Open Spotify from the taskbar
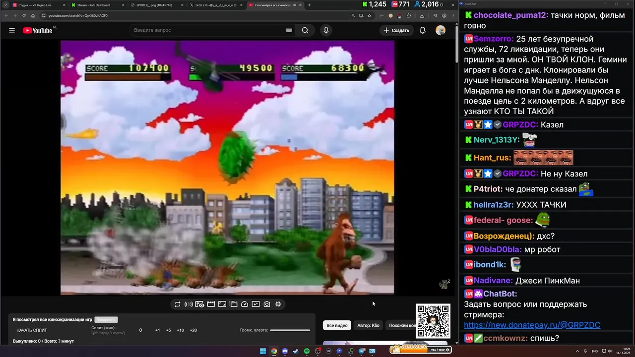The width and height of the screenshot is (635, 357). pyautogui.click(x=307, y=351)
